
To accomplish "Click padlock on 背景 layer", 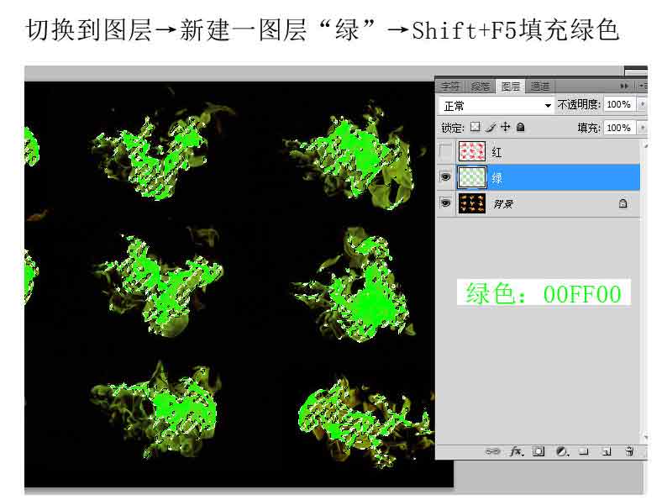I will click(623, 203).
